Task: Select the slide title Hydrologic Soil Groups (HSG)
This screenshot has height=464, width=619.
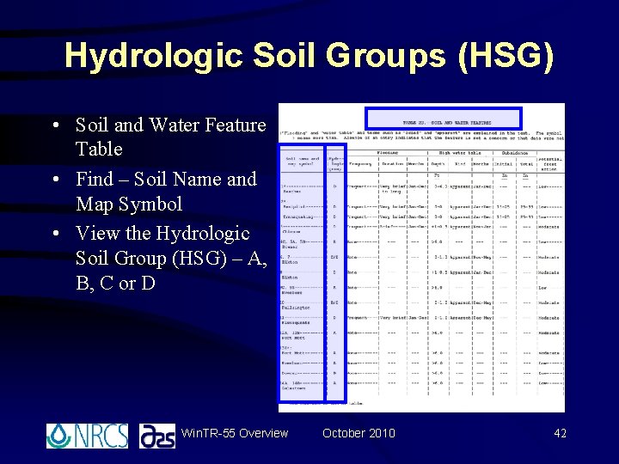Action: tap(309, 56)
